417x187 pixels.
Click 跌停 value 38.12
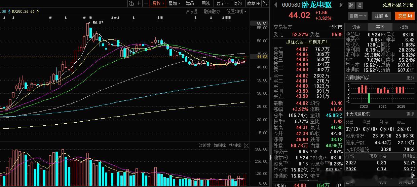[x=336, y=139]
